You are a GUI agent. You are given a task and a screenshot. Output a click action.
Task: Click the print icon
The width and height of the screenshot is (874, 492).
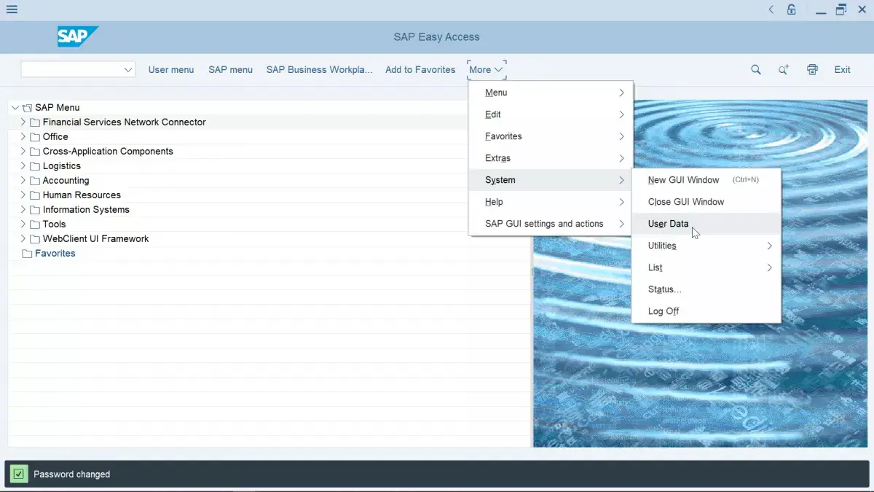(812, 70)
